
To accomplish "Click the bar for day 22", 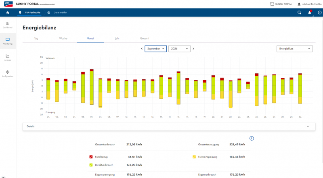I will [x=231, y=94].
